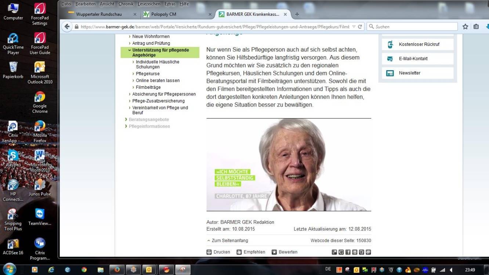Share the page via Google
The image size is (489, 275).
341,252
